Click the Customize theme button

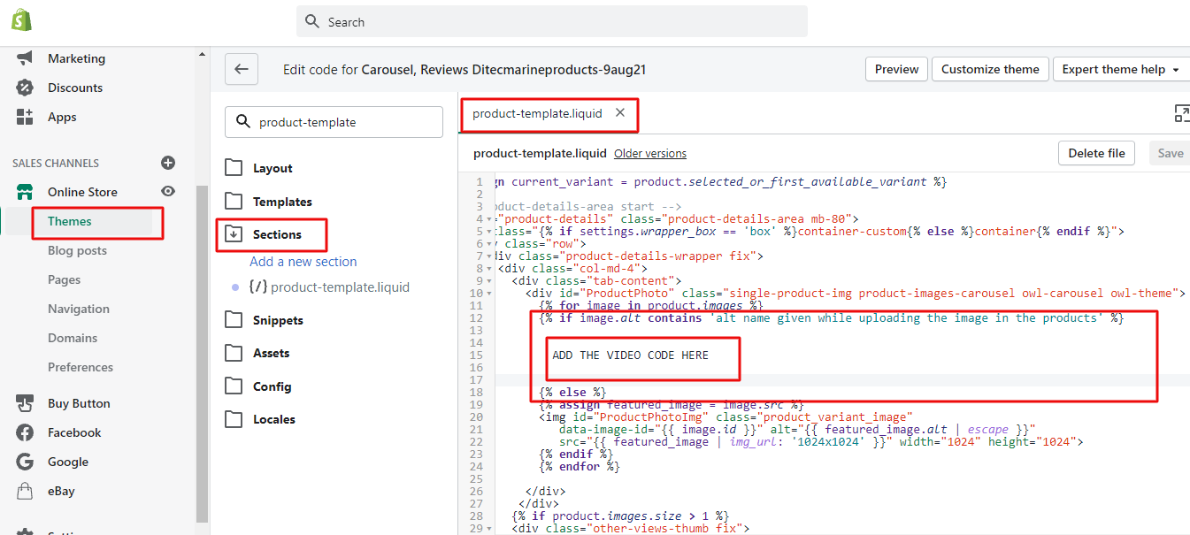(989, 69)
